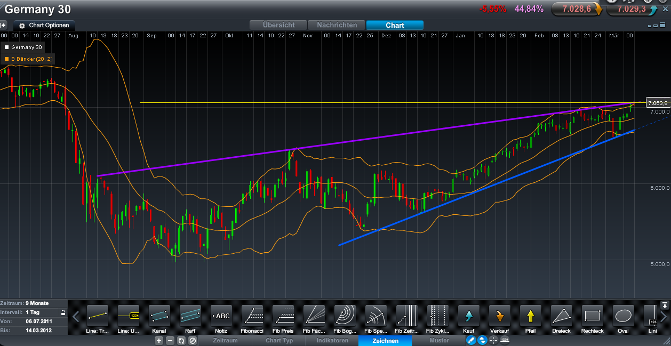Activate the blue pencil draw icon
This screenshot has width=671, height=346.
(471, 340)
